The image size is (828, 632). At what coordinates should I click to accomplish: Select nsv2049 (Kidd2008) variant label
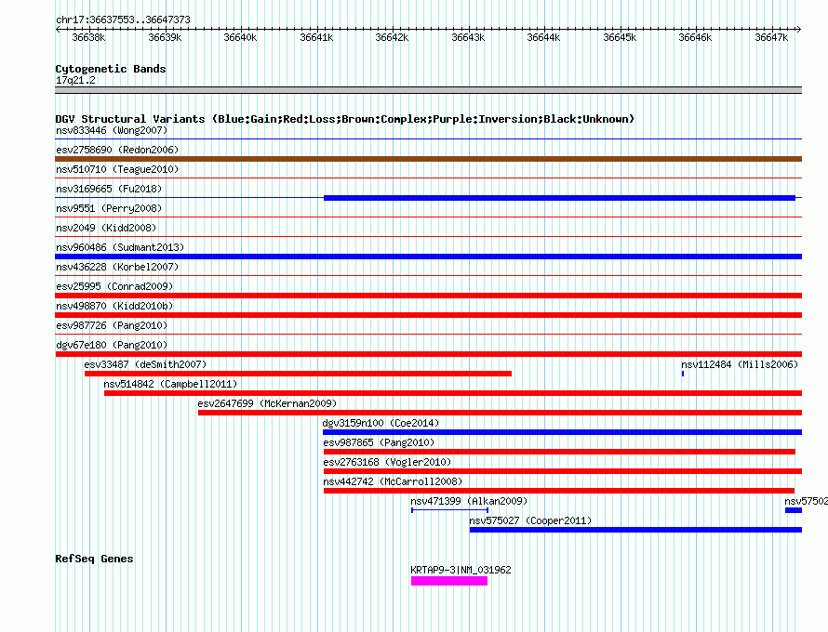(x=106, y=228)
